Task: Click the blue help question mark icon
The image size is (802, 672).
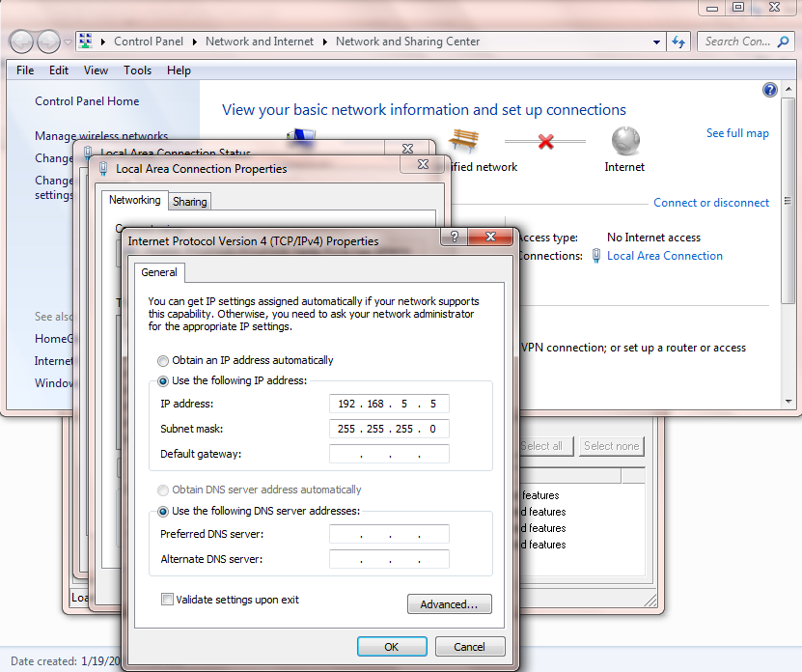Action: point(770,90)
